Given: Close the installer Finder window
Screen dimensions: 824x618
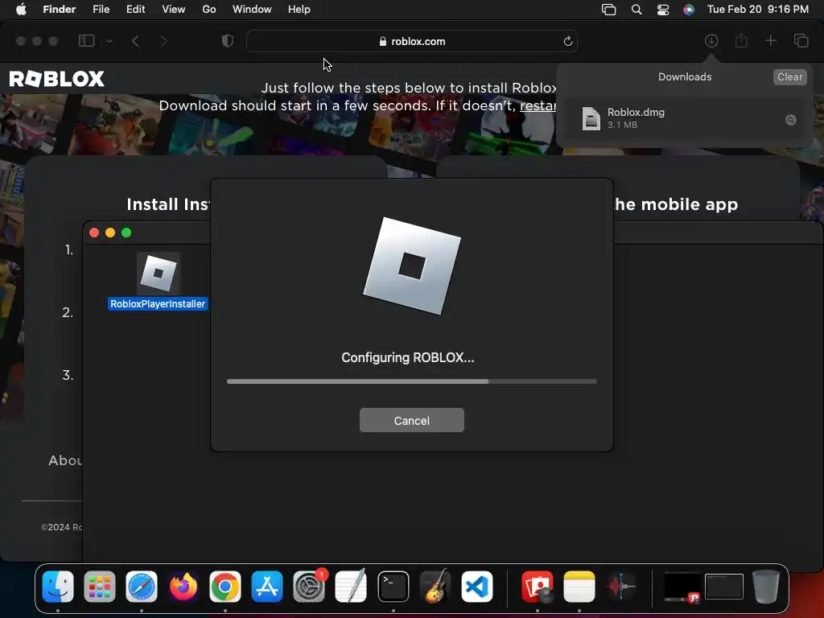Looking at the screenshot, I should tap(94, 233).
